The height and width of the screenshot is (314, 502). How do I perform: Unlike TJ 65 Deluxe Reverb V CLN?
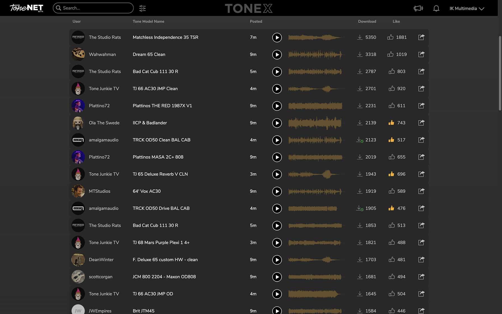click(x=391, y=174)
